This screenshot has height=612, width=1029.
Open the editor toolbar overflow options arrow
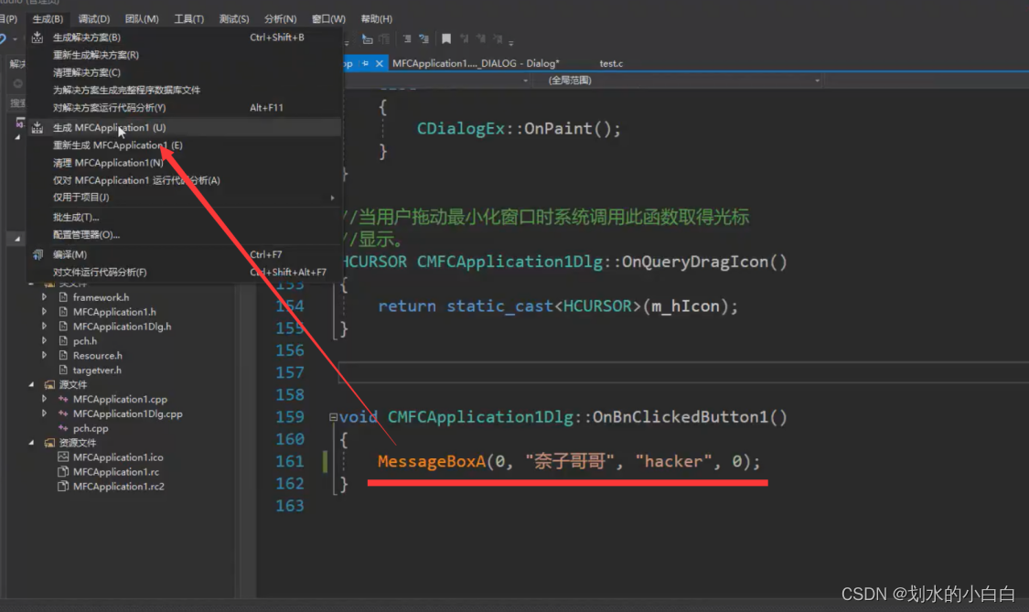pyautogui.click(x=511, y=41)
